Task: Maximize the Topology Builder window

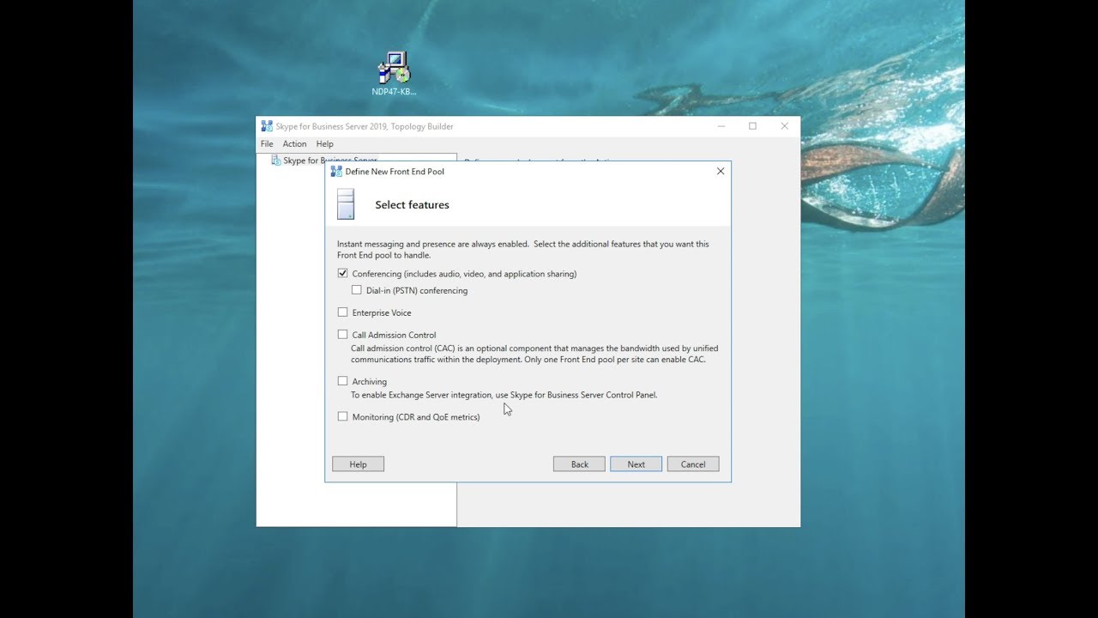Action: tap(752, 126)
